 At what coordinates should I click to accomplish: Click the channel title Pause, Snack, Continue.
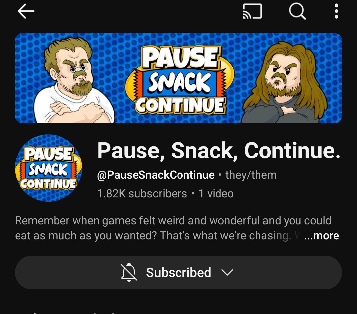[219, 151]
